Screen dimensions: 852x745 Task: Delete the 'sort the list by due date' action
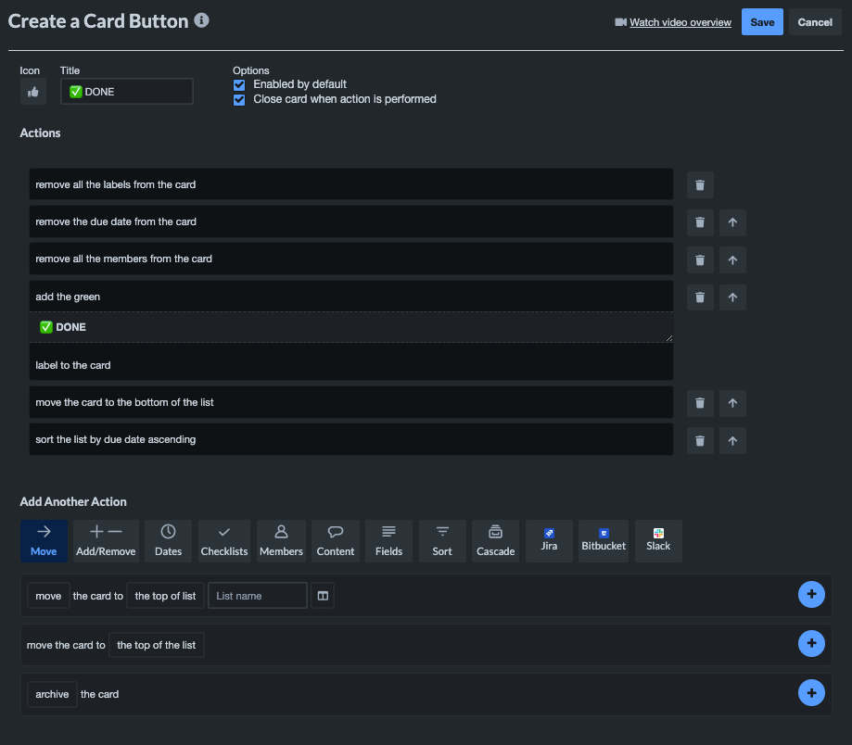pos(700,440)
